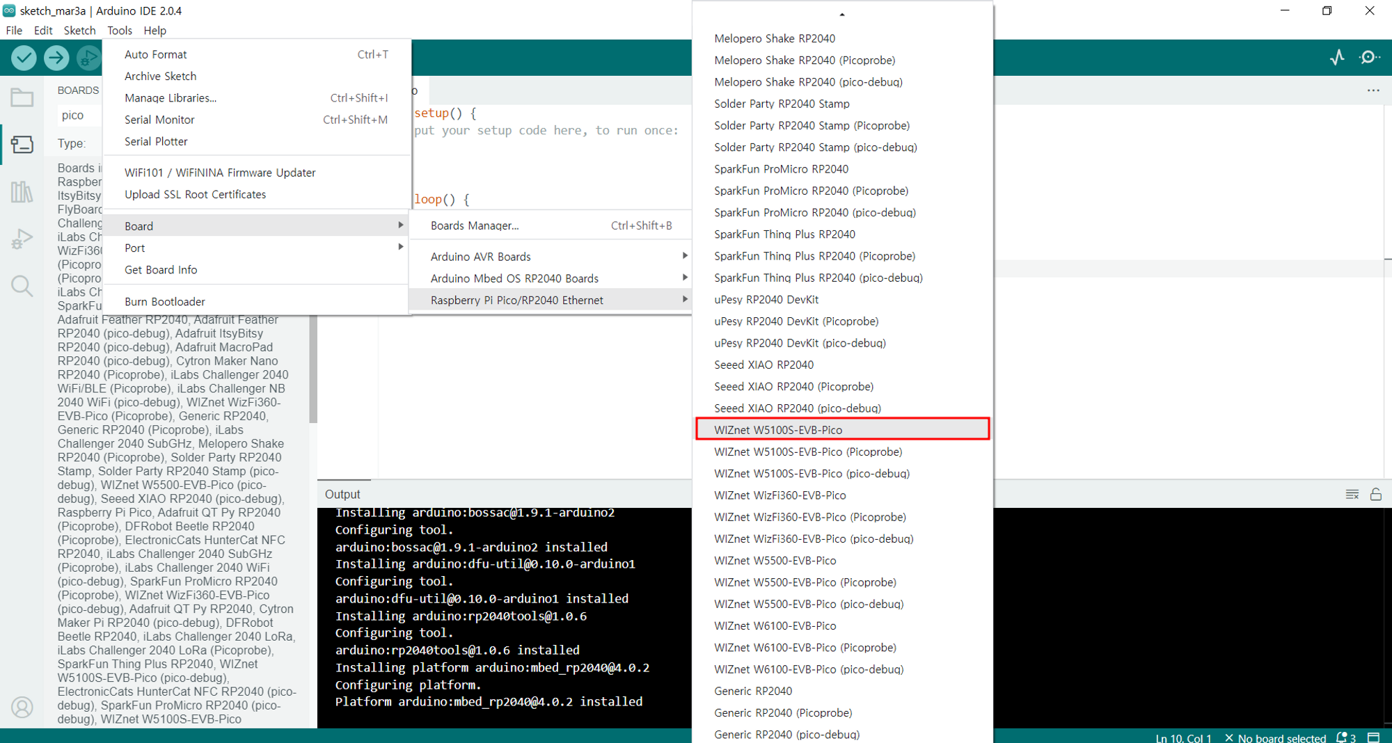Open the Tools menu
The height and width of the screenshot is (743, 1392).
[119, 30]
